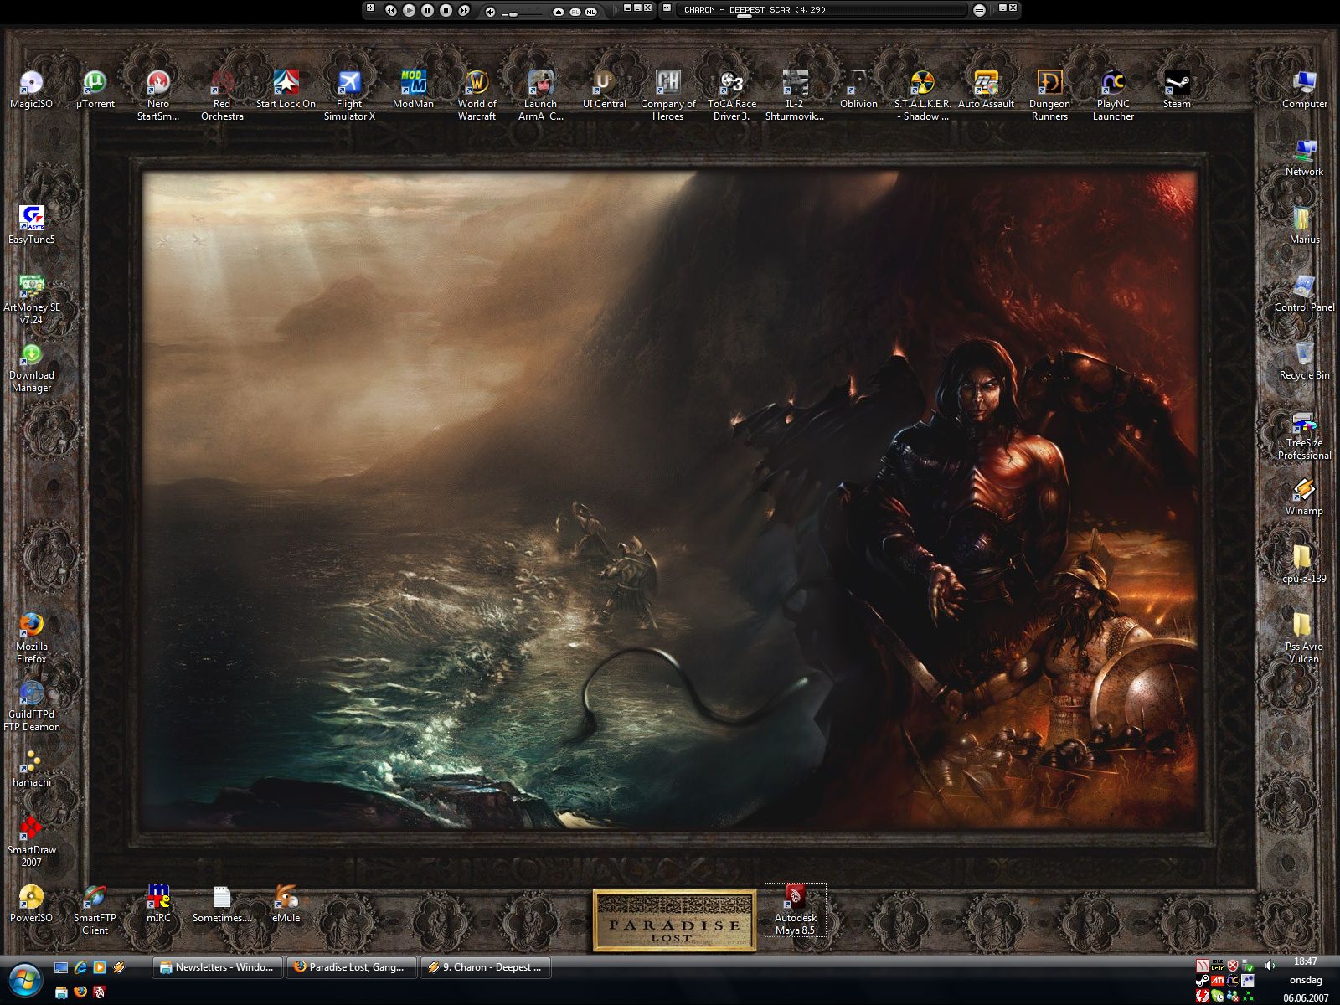This screenshot has width=1340, height=1005.
Task: Open the µTorrent desktop shortcut
Action: pos(95,84)
